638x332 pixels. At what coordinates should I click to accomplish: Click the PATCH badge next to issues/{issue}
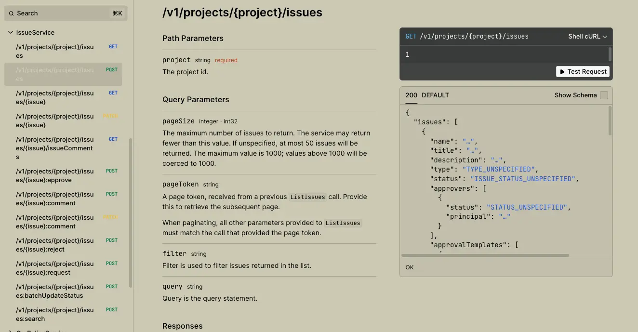click(111, 116)
